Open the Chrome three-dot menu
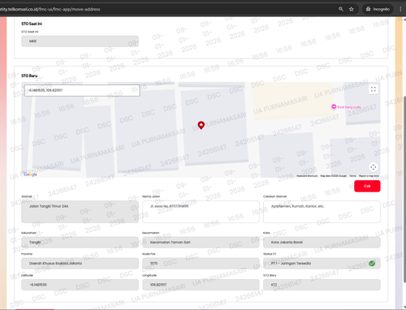The image size is (406, 310). click(x=400, y=9)
